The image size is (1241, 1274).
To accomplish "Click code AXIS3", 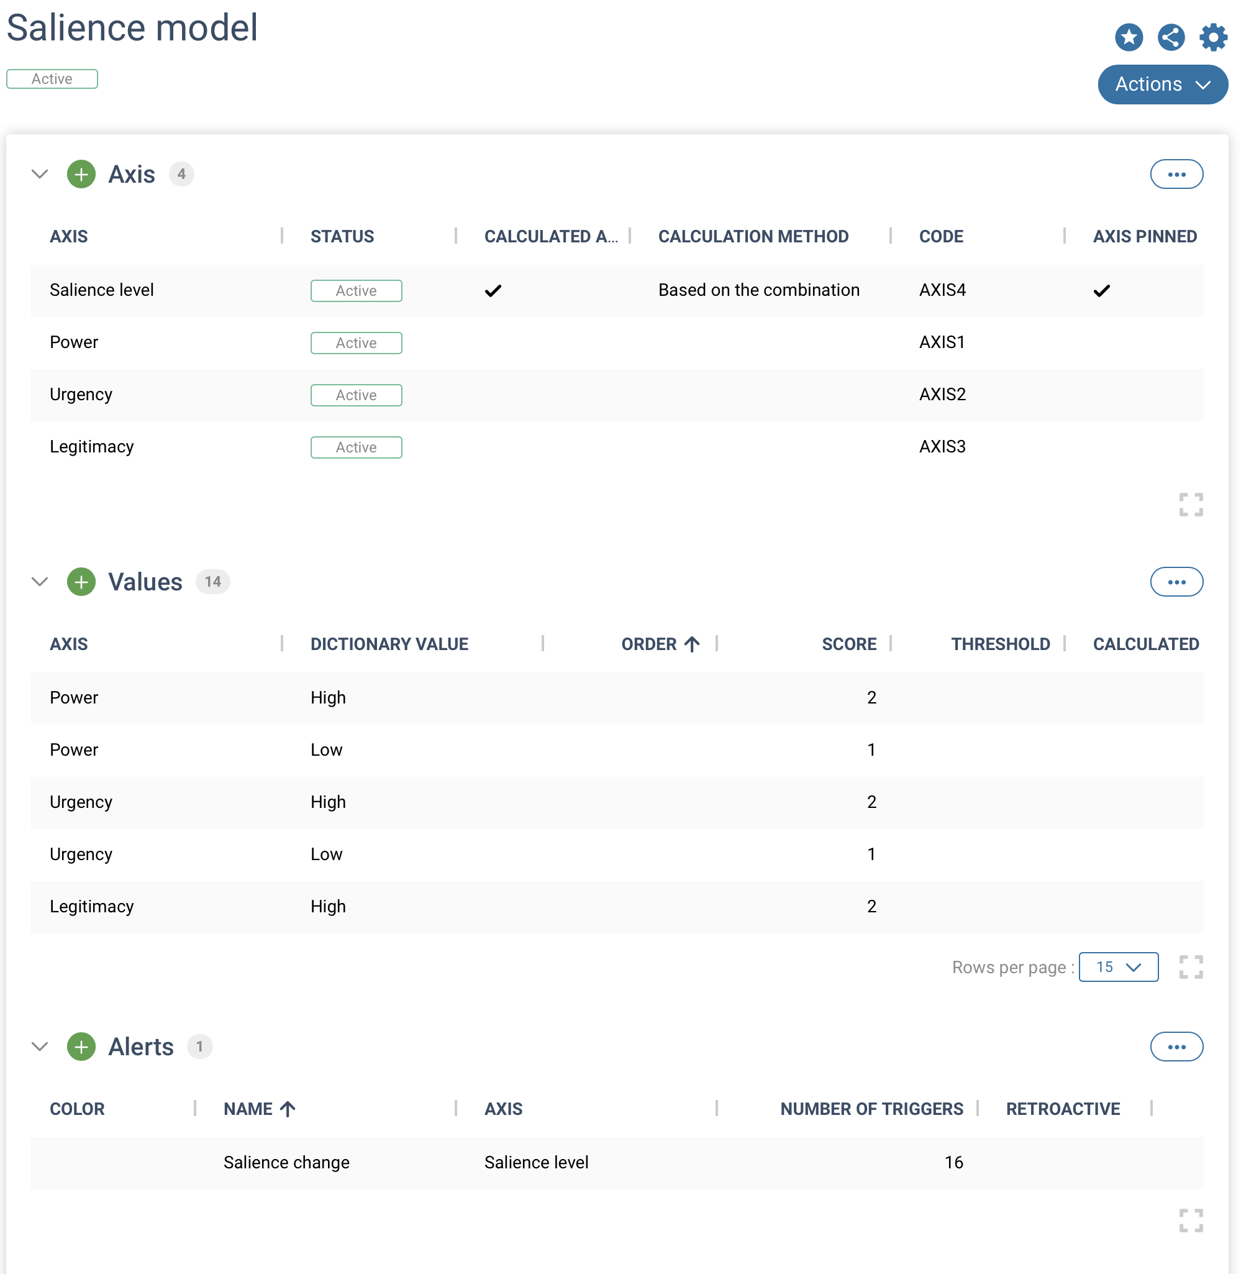I will click(942, 447).
